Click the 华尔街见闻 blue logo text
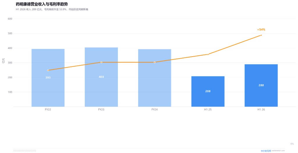 (266, 151)
